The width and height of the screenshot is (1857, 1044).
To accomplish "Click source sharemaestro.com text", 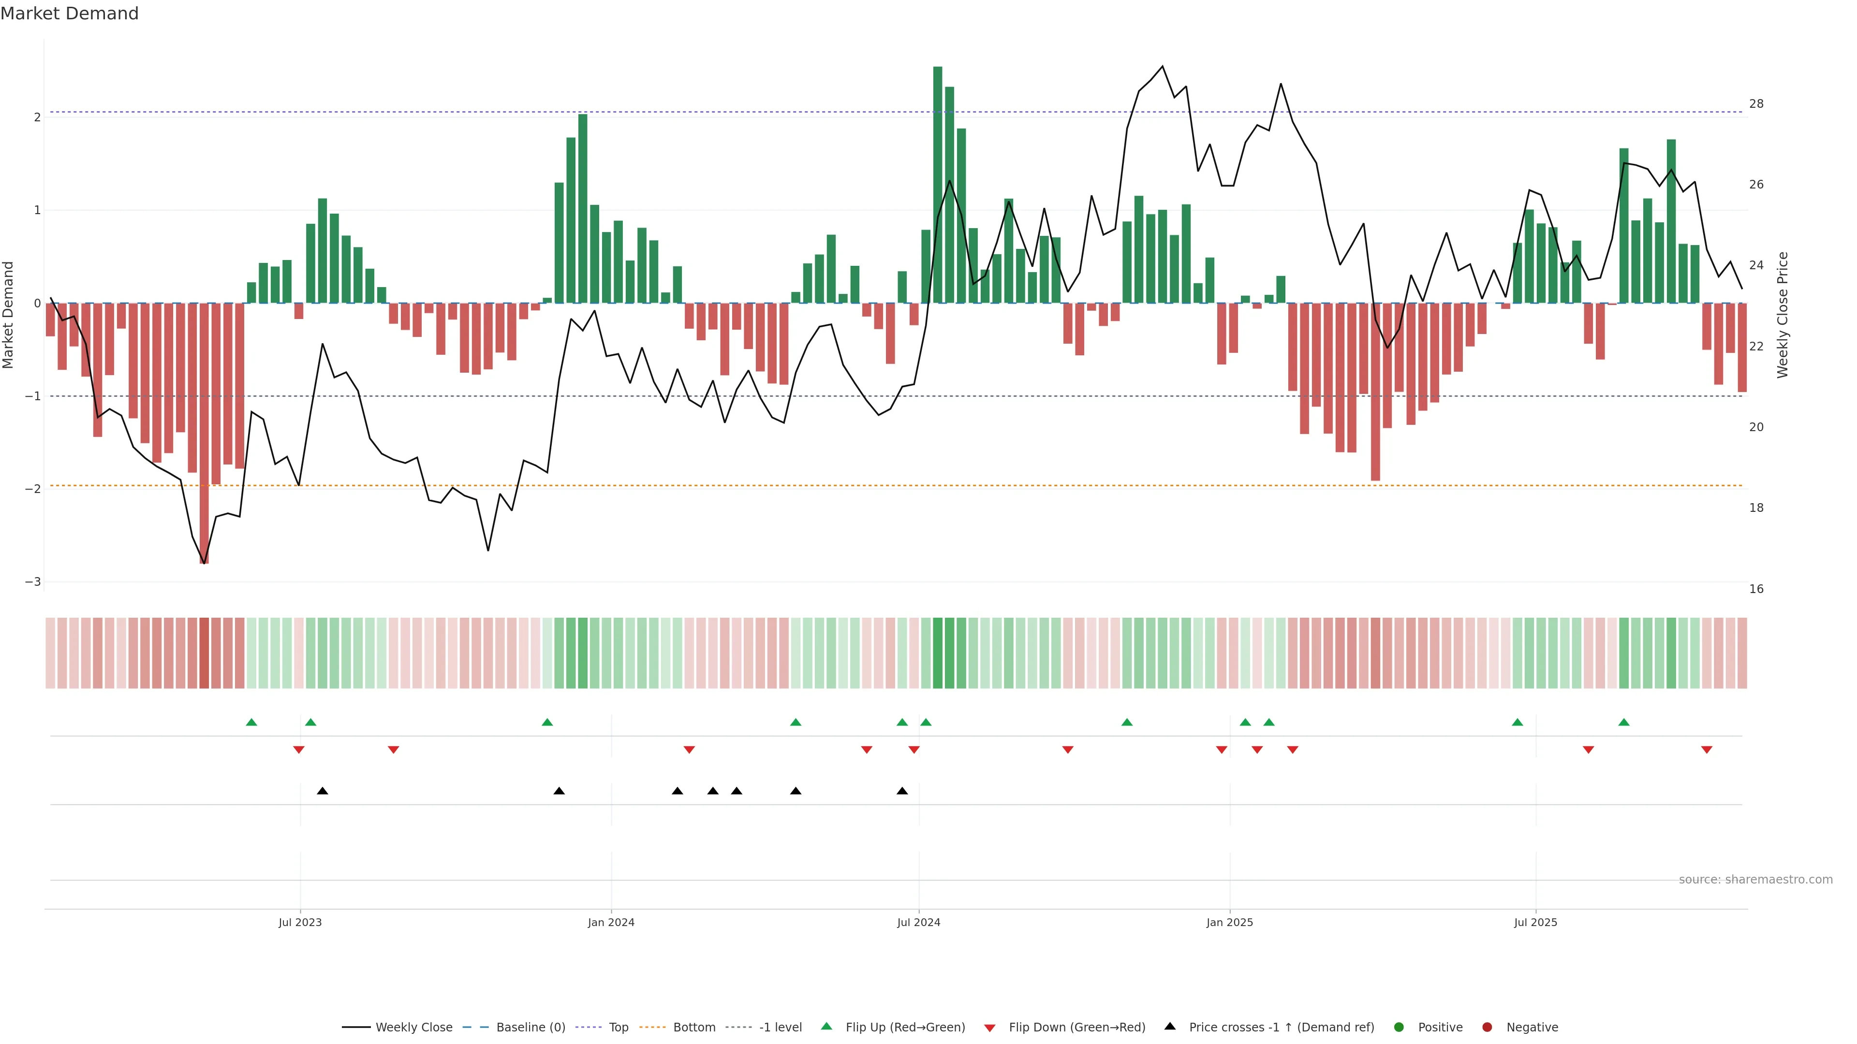I will tap(1755, 880).
